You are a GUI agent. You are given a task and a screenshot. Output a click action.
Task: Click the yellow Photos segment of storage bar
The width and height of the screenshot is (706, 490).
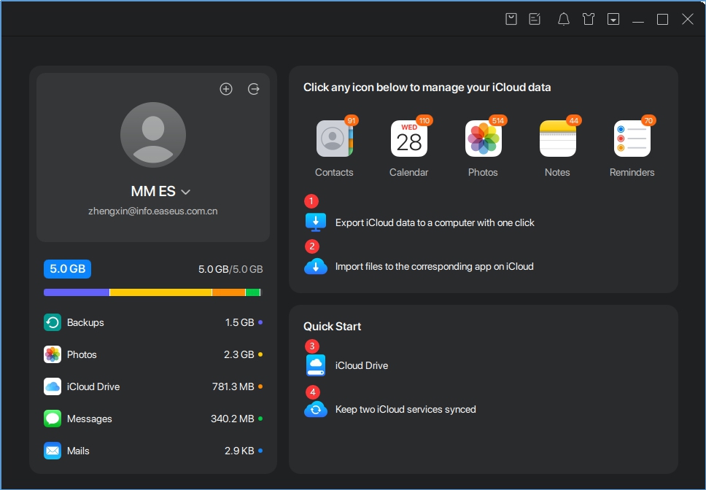point(160,292)
